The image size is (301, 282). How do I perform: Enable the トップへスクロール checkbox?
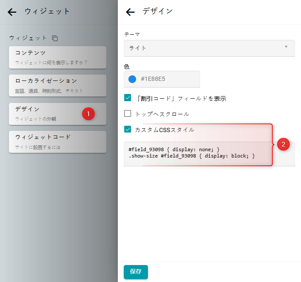click(128, 113)
